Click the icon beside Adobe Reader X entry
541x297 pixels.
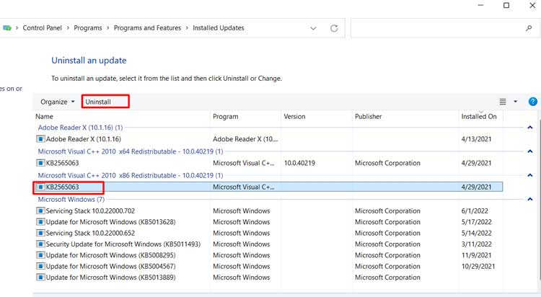pos(40,139)
